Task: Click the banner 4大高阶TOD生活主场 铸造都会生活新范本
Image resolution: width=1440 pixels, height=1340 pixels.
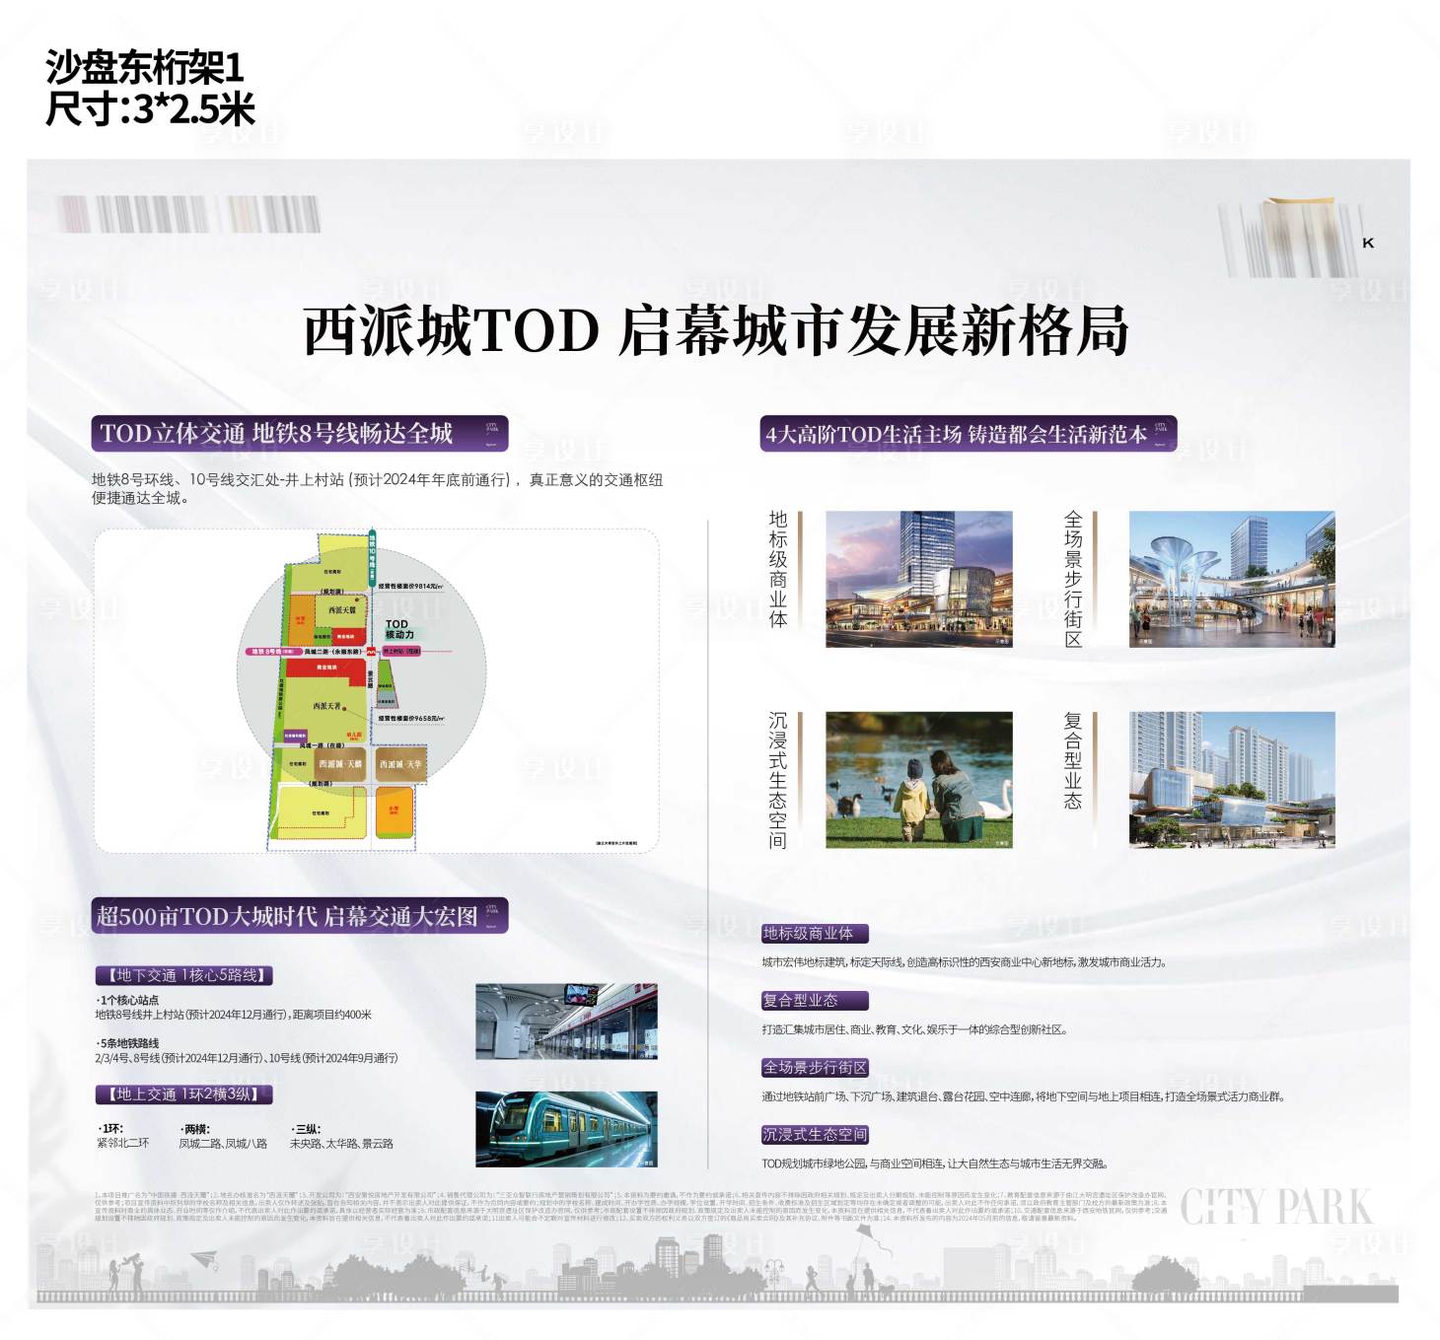Action: coord(969,434)
